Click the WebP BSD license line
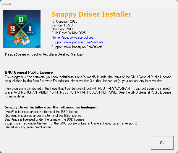The width and height of the screenshot is (178, 153). pyautogui.click(x=42, y=112)
